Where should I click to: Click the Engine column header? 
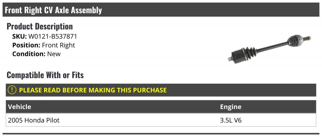coord(231,107)
